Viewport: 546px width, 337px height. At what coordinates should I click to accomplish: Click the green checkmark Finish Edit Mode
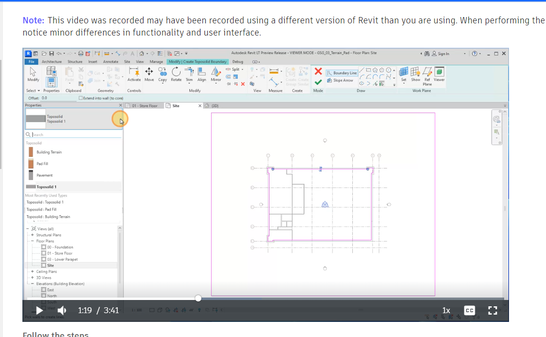coord(318,82)
